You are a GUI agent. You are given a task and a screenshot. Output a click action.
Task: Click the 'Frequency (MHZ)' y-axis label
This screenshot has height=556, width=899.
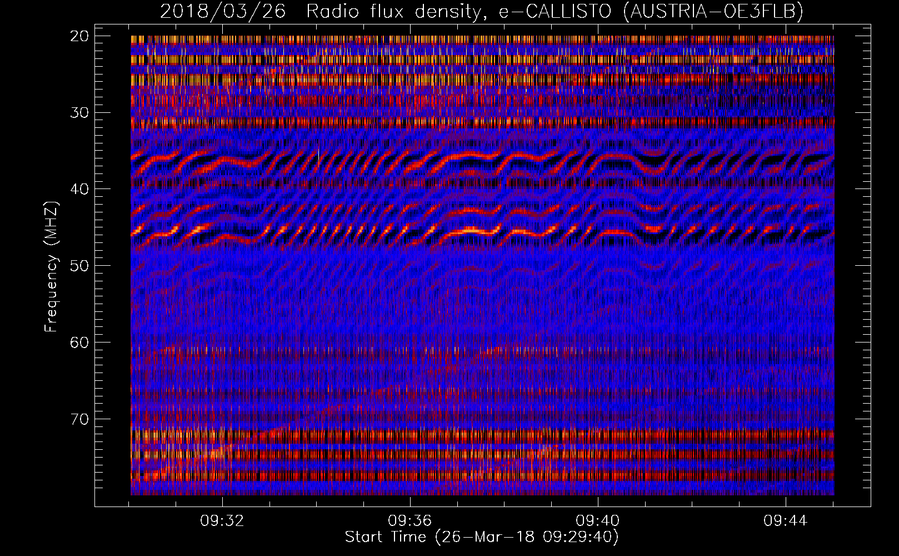tap(51, 266)
